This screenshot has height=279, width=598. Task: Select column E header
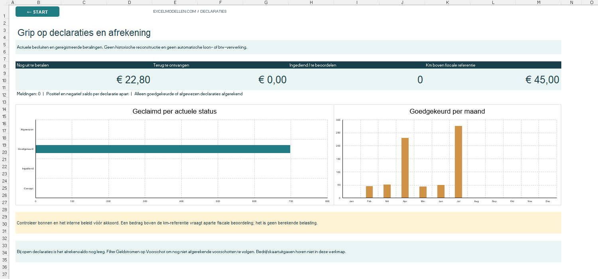(x=175, y=2)
